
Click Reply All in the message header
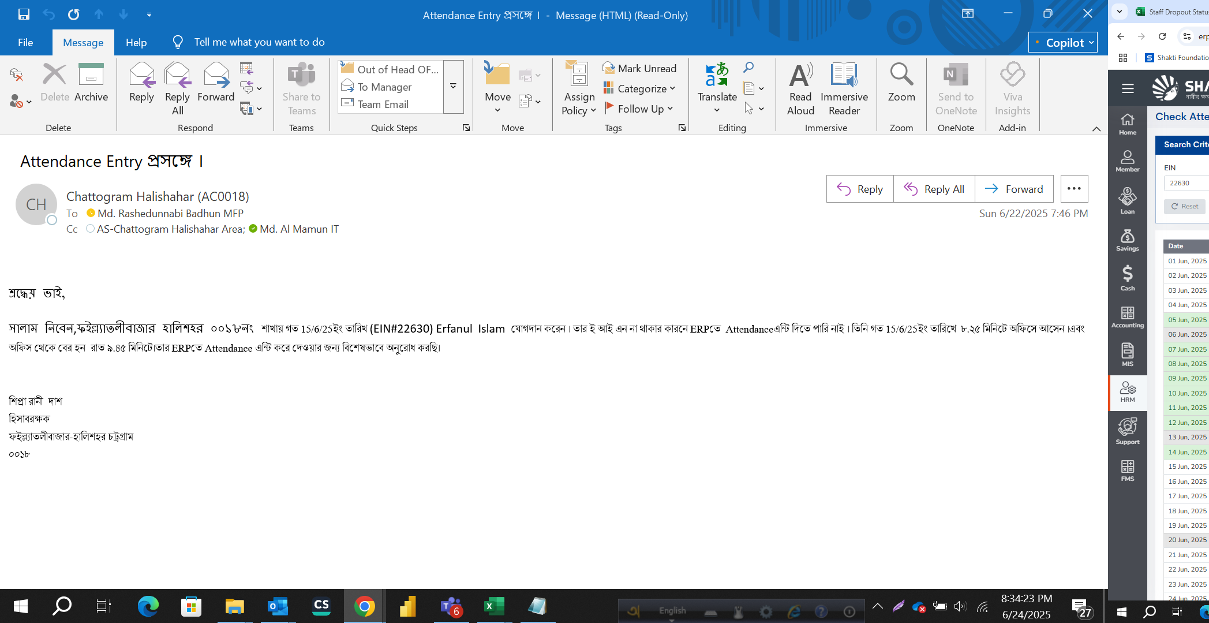[x=934, y=189]
